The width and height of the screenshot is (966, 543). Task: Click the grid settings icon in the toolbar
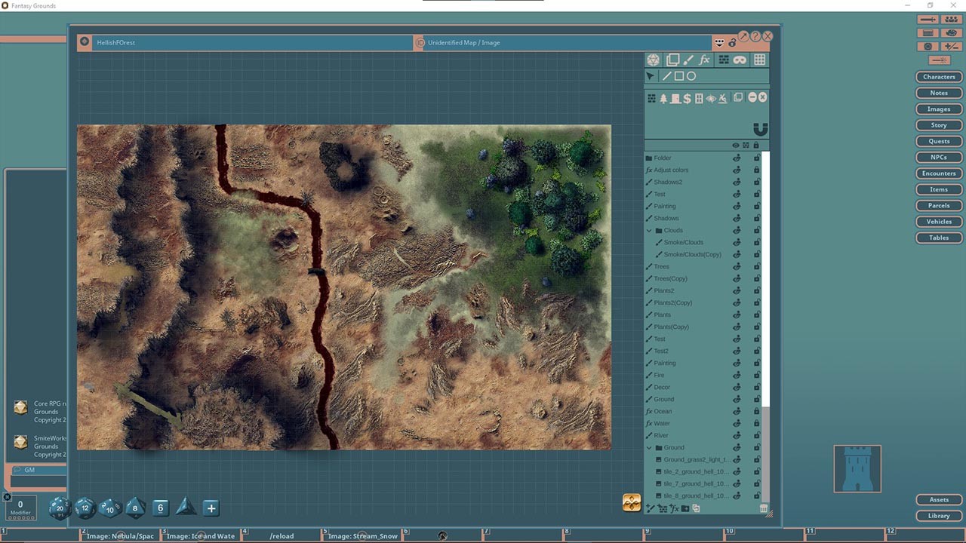pyautogui.click(x=758, y=59)
